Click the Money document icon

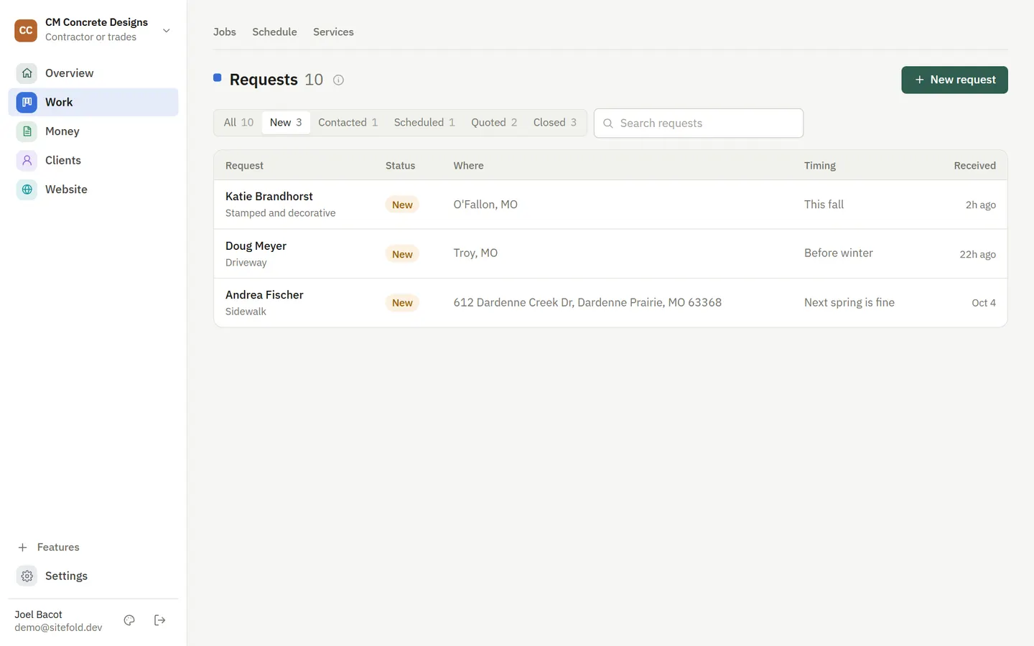pos(27,131)
